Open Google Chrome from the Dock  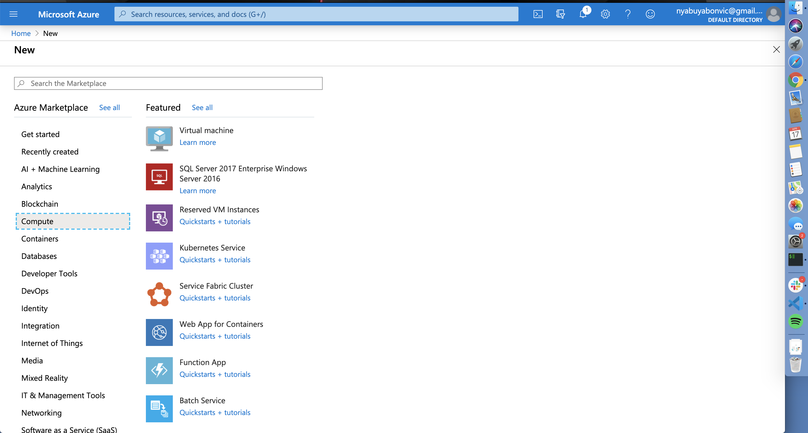(x=795, y=80)
